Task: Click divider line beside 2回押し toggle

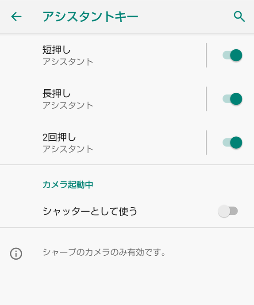Action: tap(206, 143)
